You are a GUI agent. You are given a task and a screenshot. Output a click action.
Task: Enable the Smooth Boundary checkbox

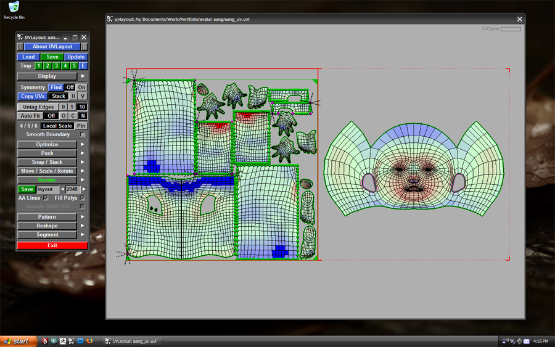[x=83, y=134]
